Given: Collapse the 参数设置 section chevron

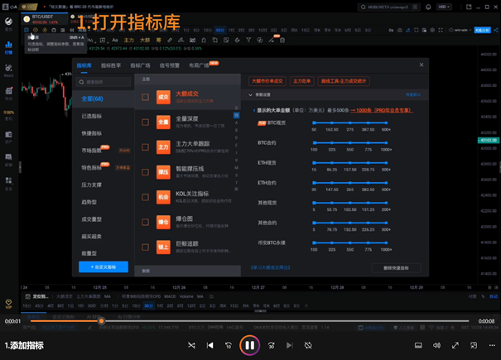Looking at the screenshot, I should pyautogui.click(x=250, y=95).
